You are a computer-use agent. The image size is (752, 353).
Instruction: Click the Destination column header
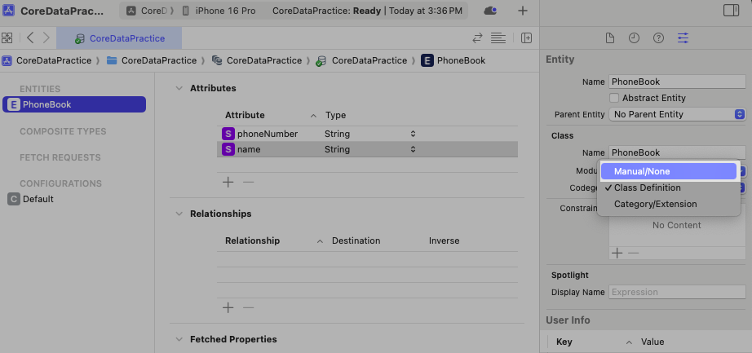[x=356, y=240]
